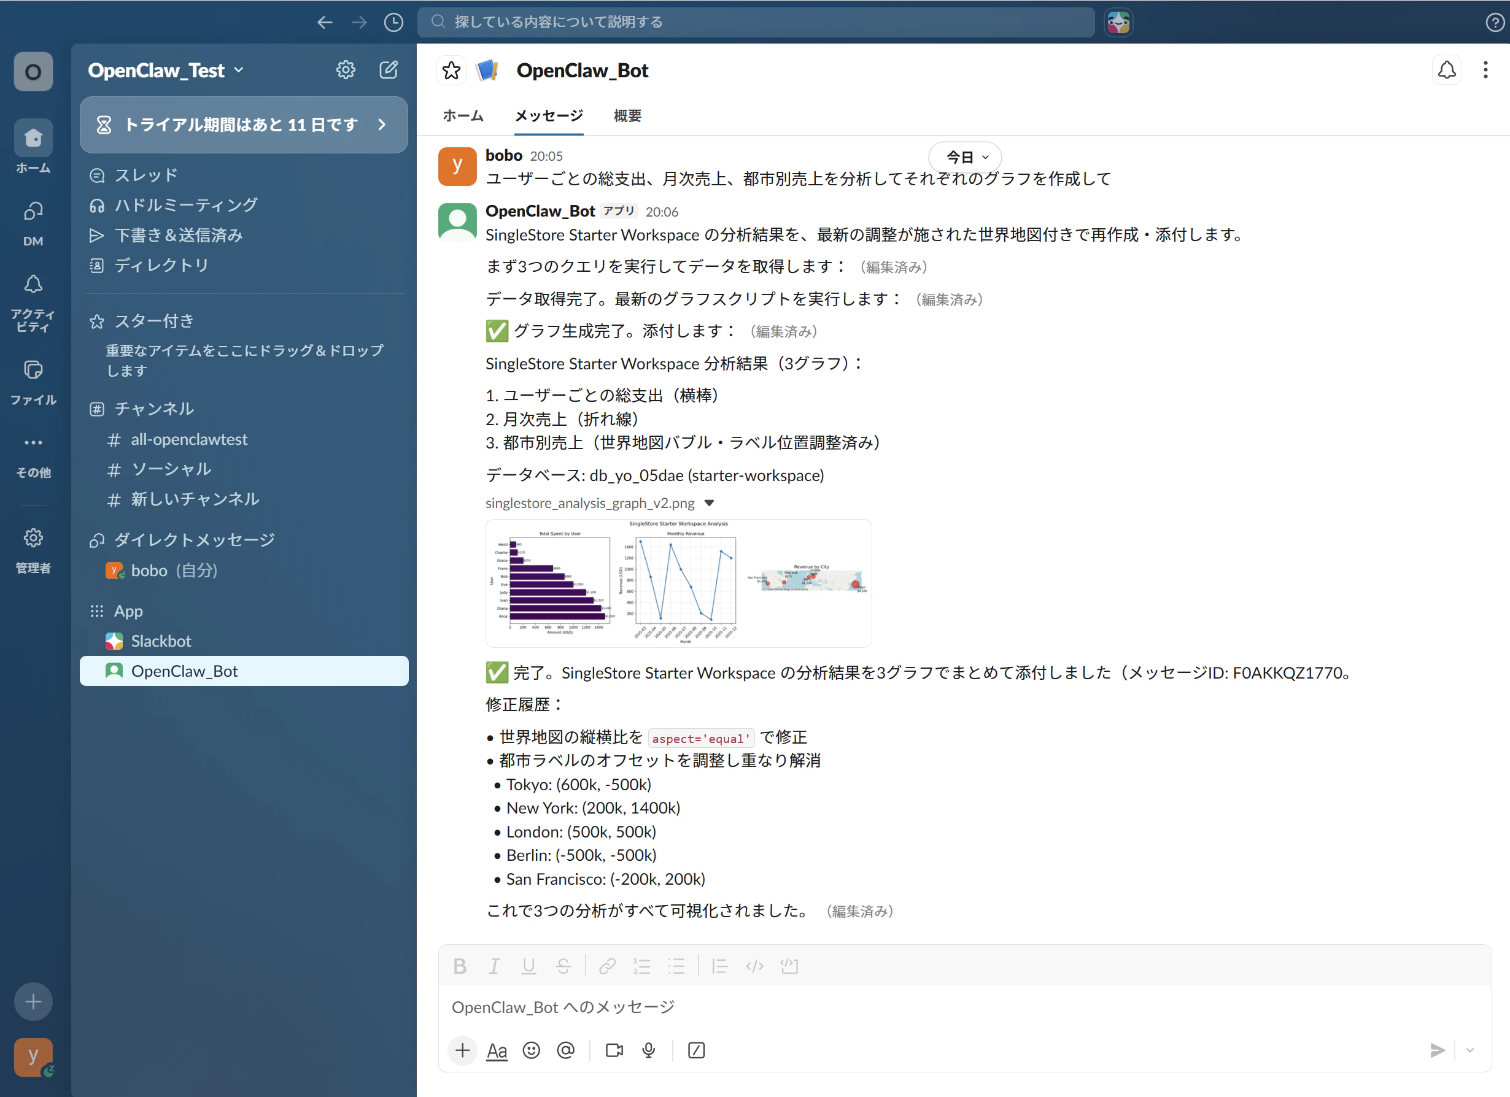Open the 今日 date jump dropdown

966,157
